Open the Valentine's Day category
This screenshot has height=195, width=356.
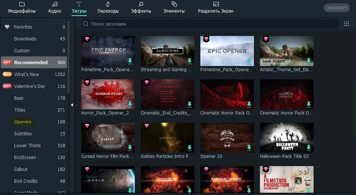point(34,86)
